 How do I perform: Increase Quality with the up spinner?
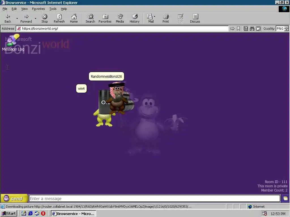(x=287, y=27)
